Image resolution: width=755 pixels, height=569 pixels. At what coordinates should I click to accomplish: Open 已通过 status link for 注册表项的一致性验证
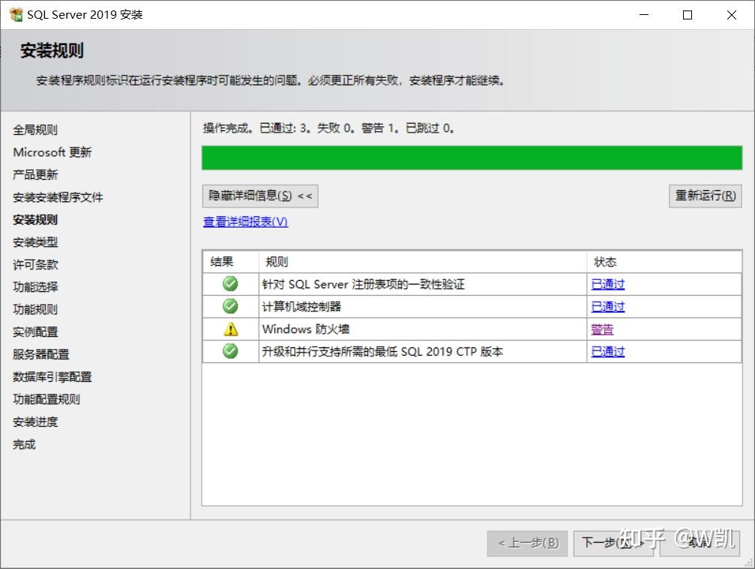607,284
